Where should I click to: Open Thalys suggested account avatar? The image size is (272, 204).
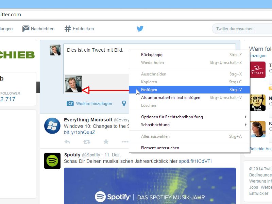[258, 70]
